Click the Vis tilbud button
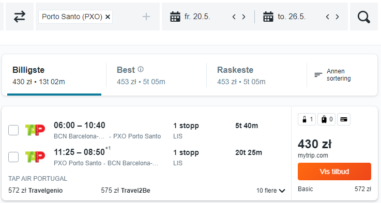Viewport: 381px width, 203px height. (334, 171)
